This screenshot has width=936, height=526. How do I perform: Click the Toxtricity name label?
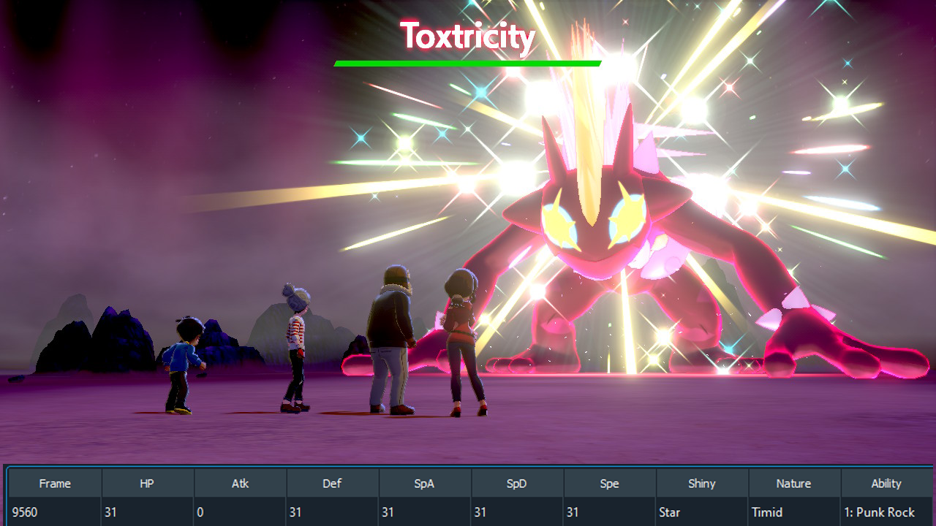[468, 37]
